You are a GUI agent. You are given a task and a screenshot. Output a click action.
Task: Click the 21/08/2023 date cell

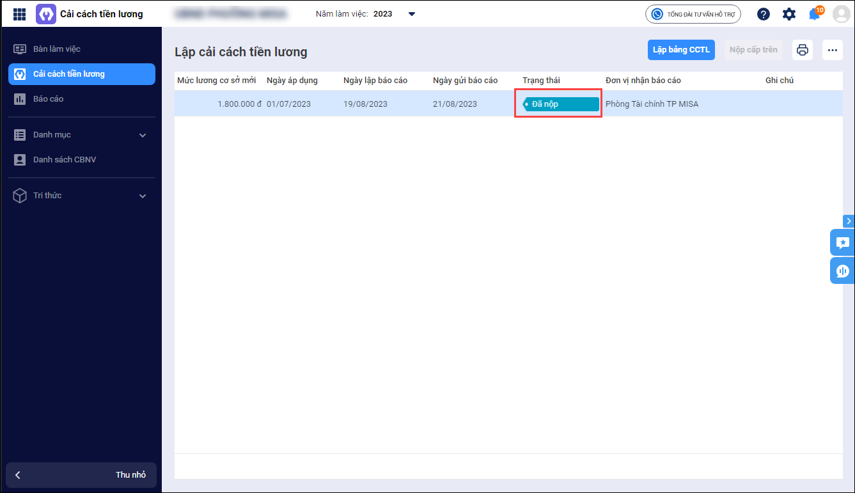coord(455,104)
